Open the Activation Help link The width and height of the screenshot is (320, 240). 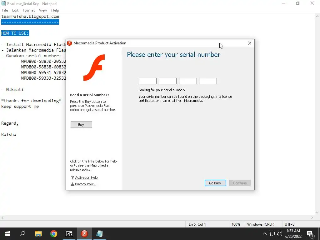(86, 177)
